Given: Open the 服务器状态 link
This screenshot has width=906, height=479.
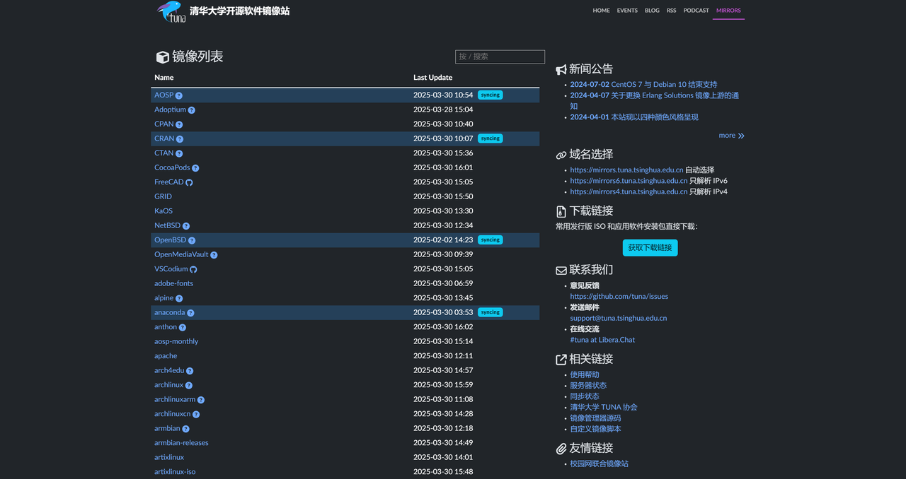Looking at the screenshot, I should click(x=588, y=386).
